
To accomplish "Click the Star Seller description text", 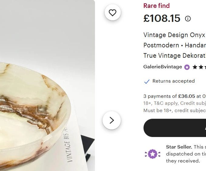I will click(186, 154).
